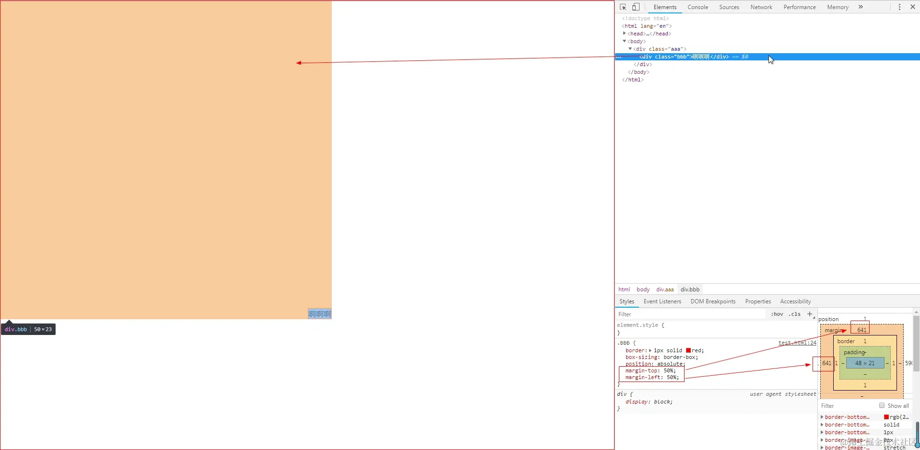Expand the border-bottom computed property
The width and height of the screenshot is (920, 450).
point(823,417)
